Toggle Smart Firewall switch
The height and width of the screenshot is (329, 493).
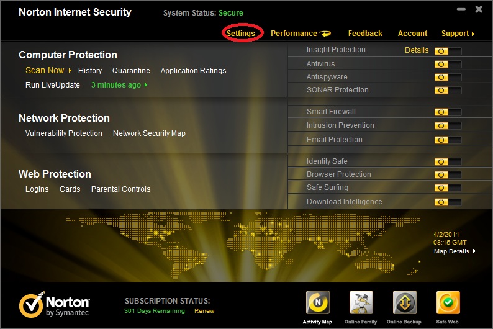[448, 112]
